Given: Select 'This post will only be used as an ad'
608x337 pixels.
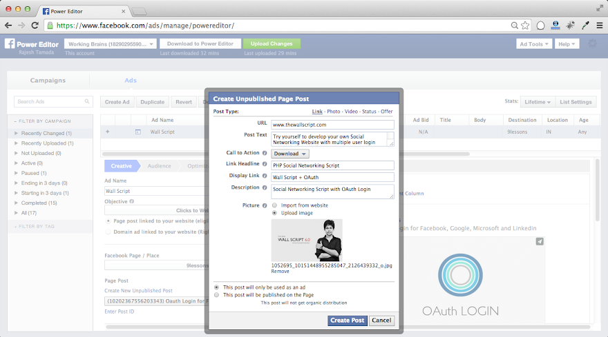Looking at the screenshot, I should pos(216,287).
